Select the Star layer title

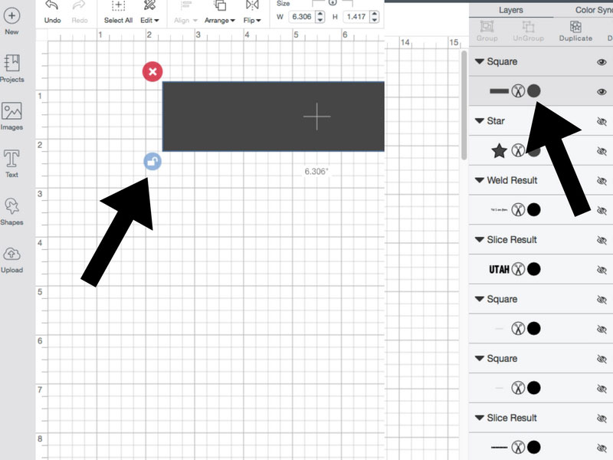point(496,121)
